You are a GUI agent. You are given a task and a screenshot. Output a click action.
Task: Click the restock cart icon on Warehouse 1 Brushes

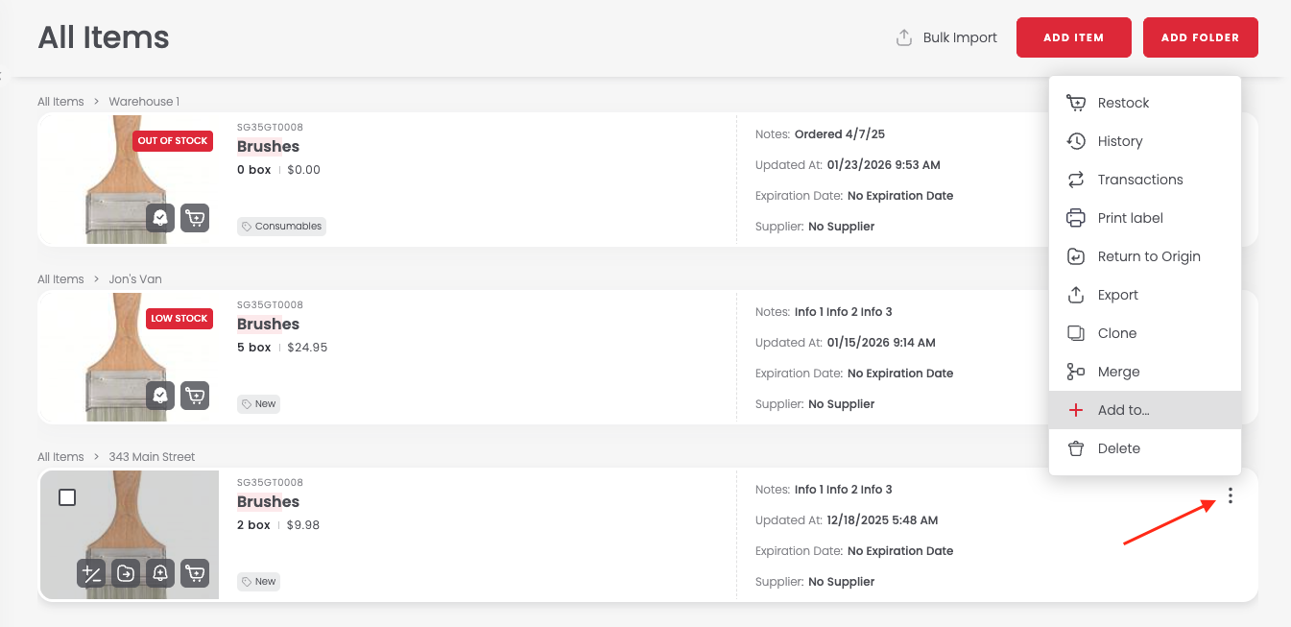(195, 218)
